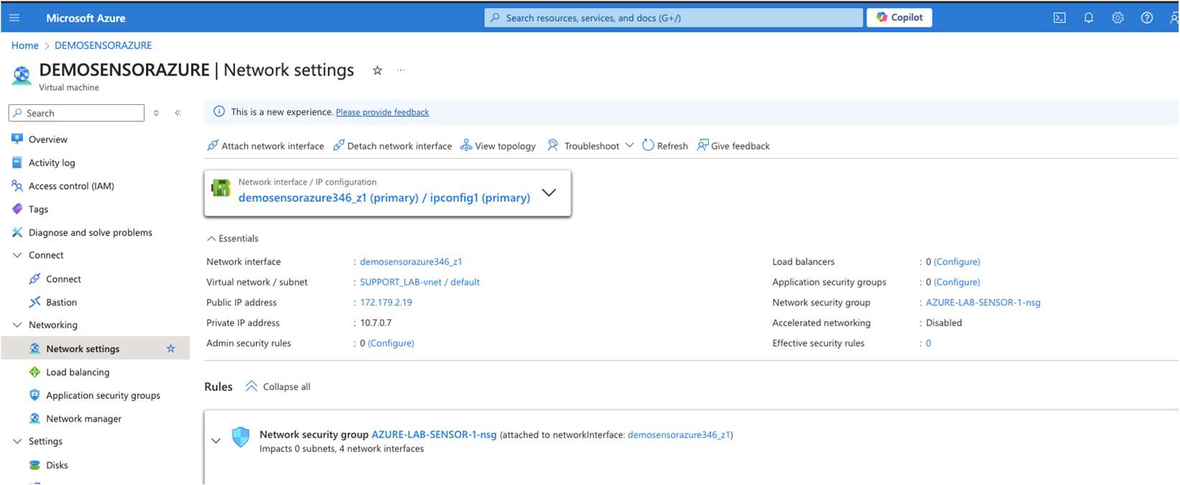The height and width of the screenshot is (485, 1180).
Task: Open Diagnose and solve problems
Action: [x=90, y=233]
